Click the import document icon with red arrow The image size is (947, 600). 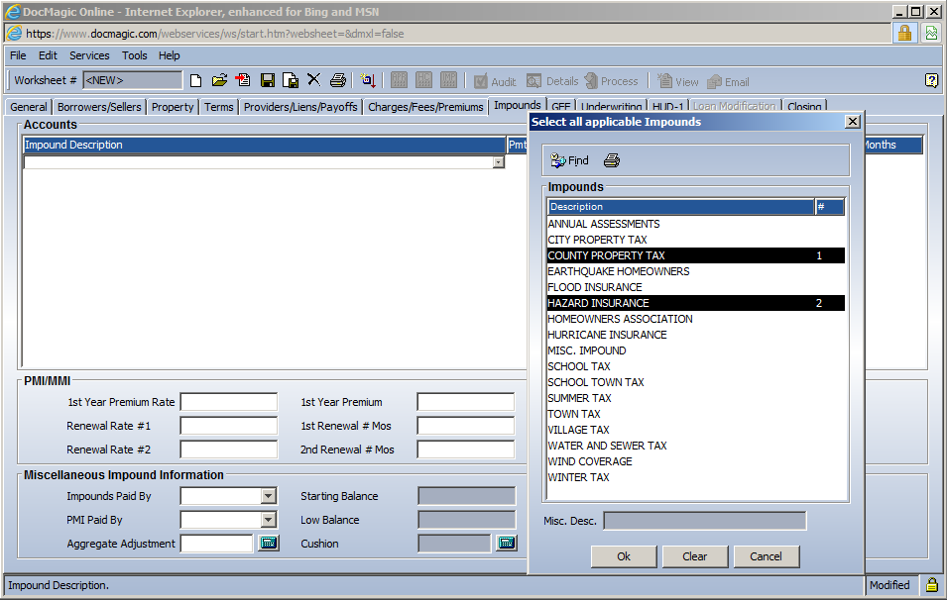(243, 81)
